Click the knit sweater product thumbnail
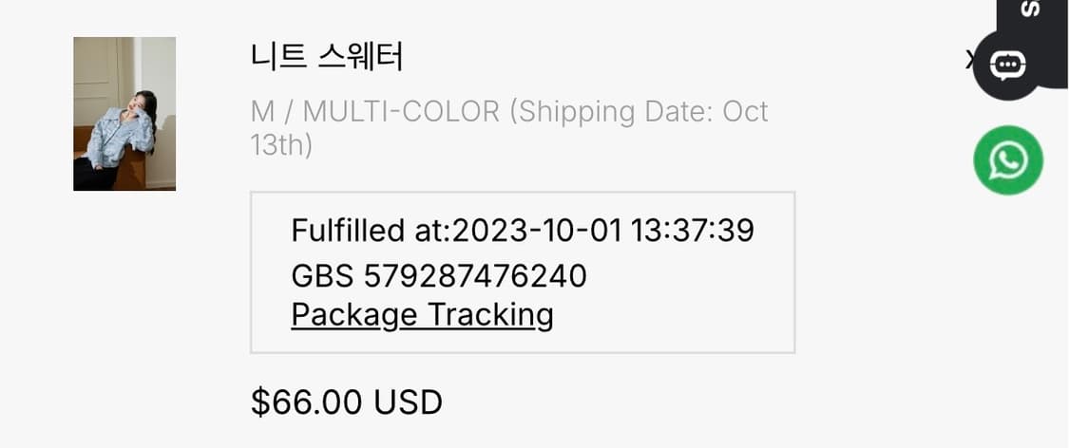1069x448 pixels. [x=124, y=114]
